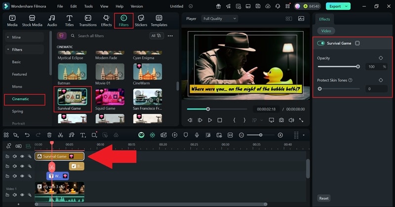The width and height of the screenshot is (395, 207).
Task: Toggle the link clips icon above tracks
Action: point(8,146)
